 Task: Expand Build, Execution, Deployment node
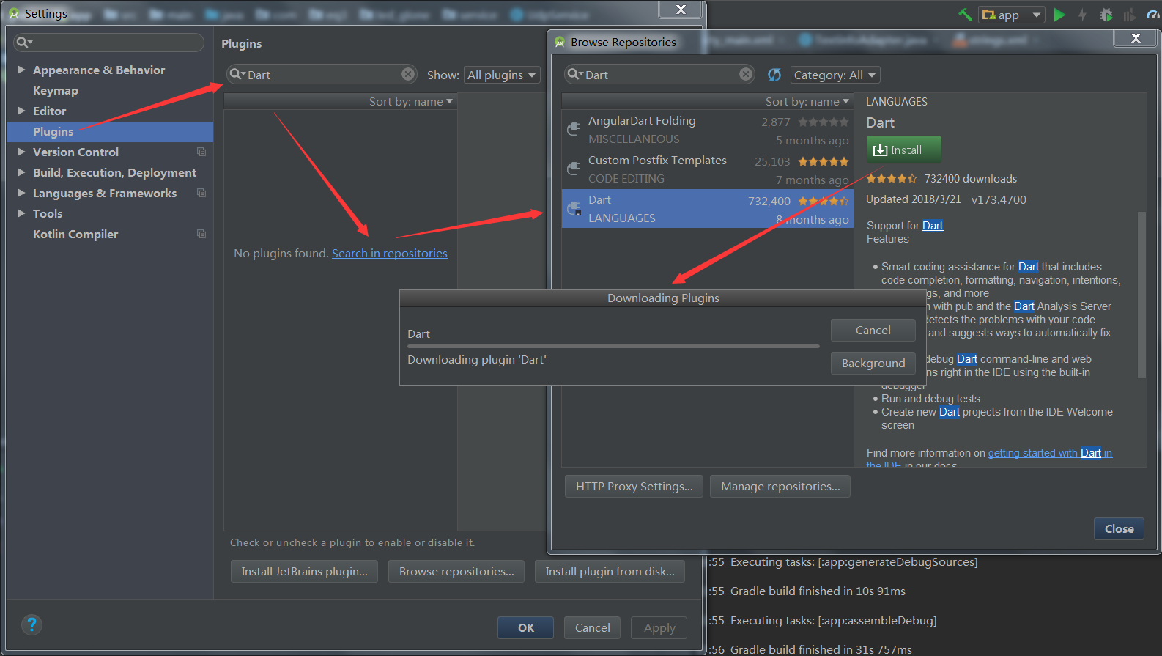tap(21, 172)
